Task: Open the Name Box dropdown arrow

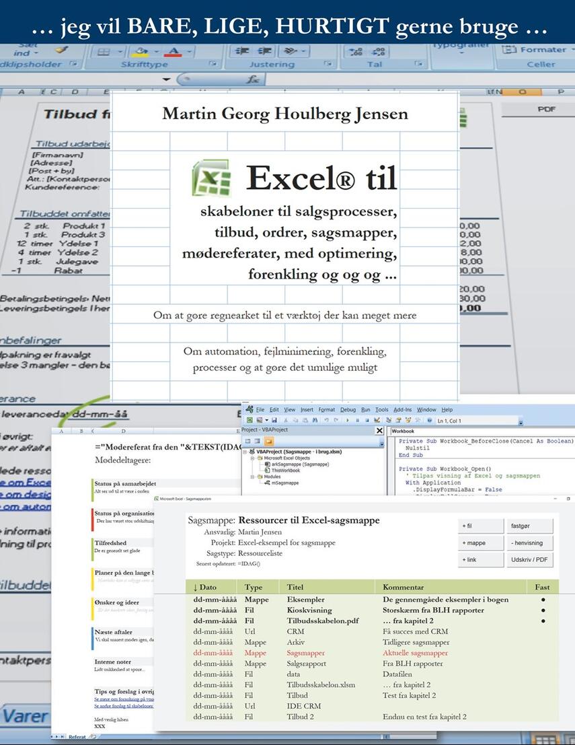Action: click(x=166, y=79)
